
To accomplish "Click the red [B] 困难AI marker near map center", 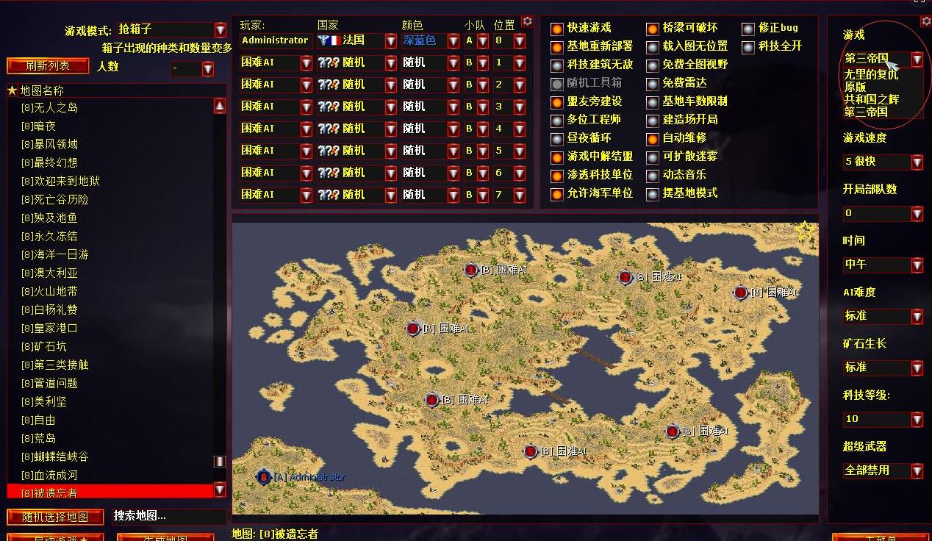I will 432,399.
